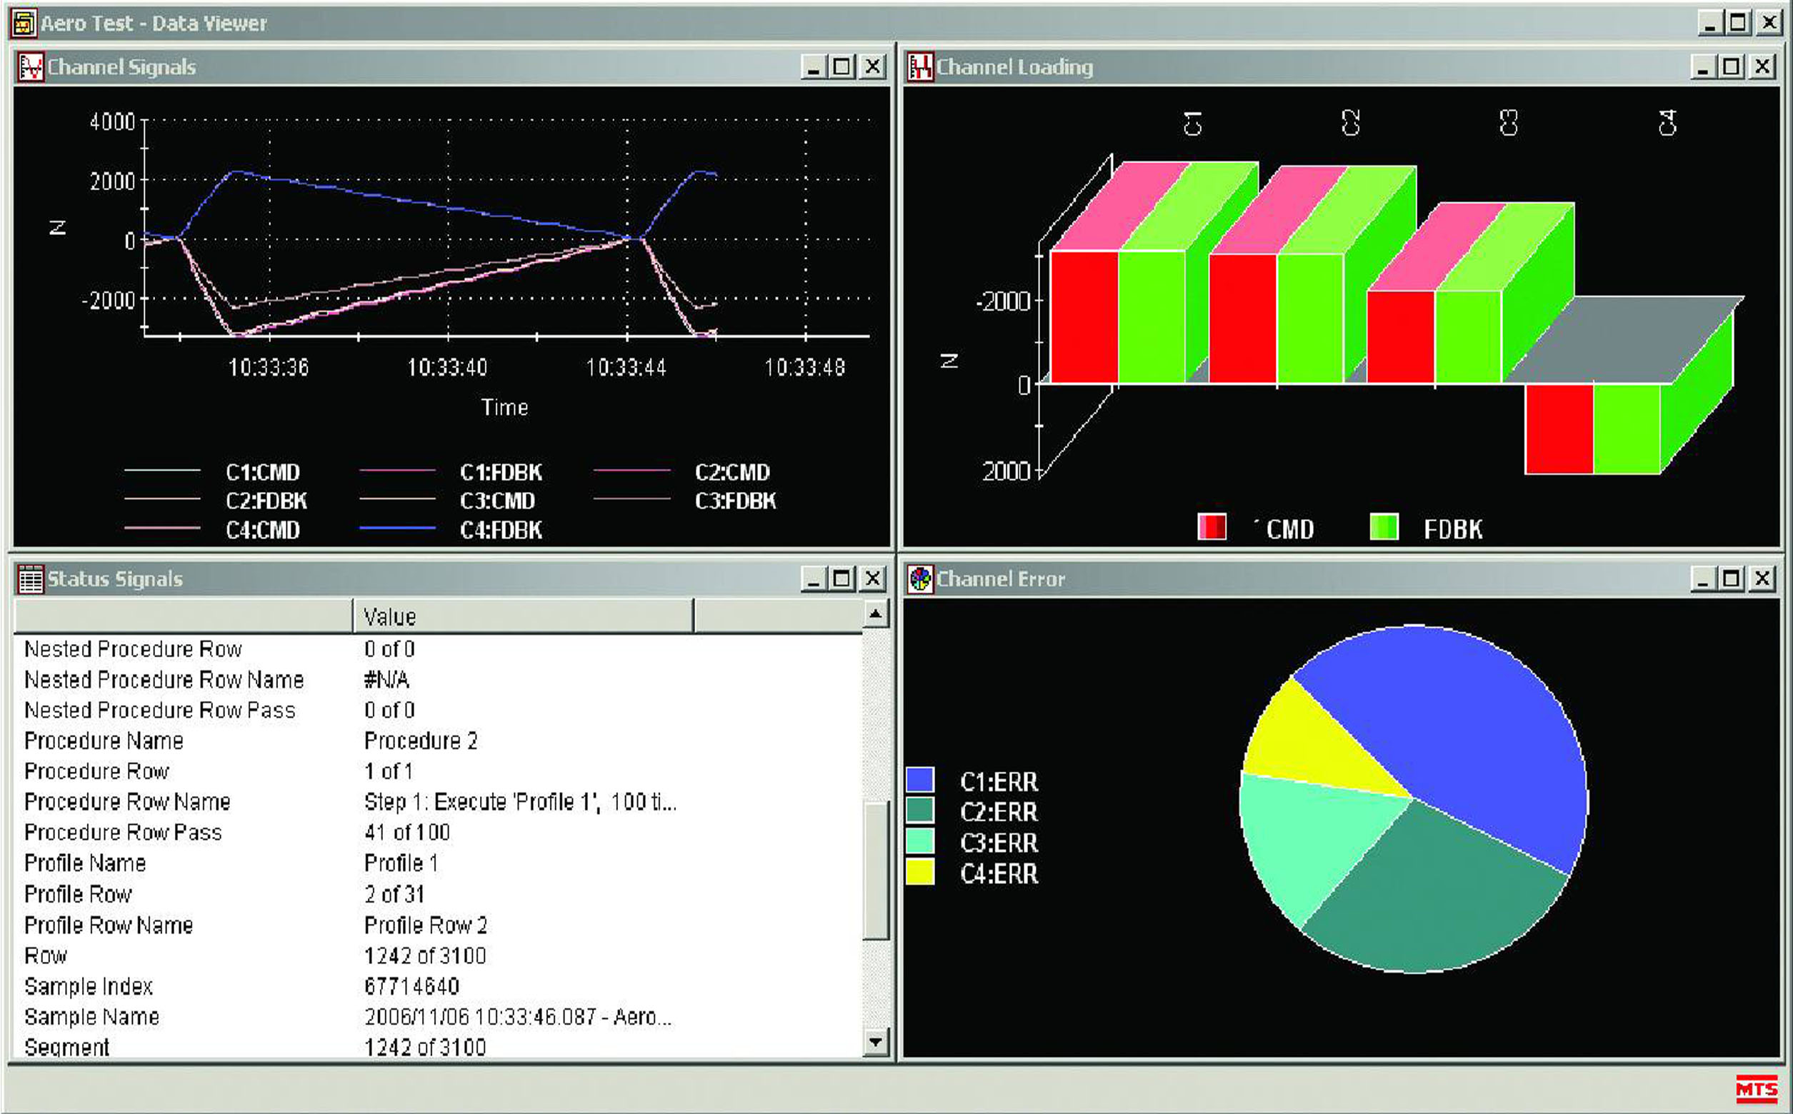Select the Procedure Row Pass row

pyautogui.click(x=123, y=833)
